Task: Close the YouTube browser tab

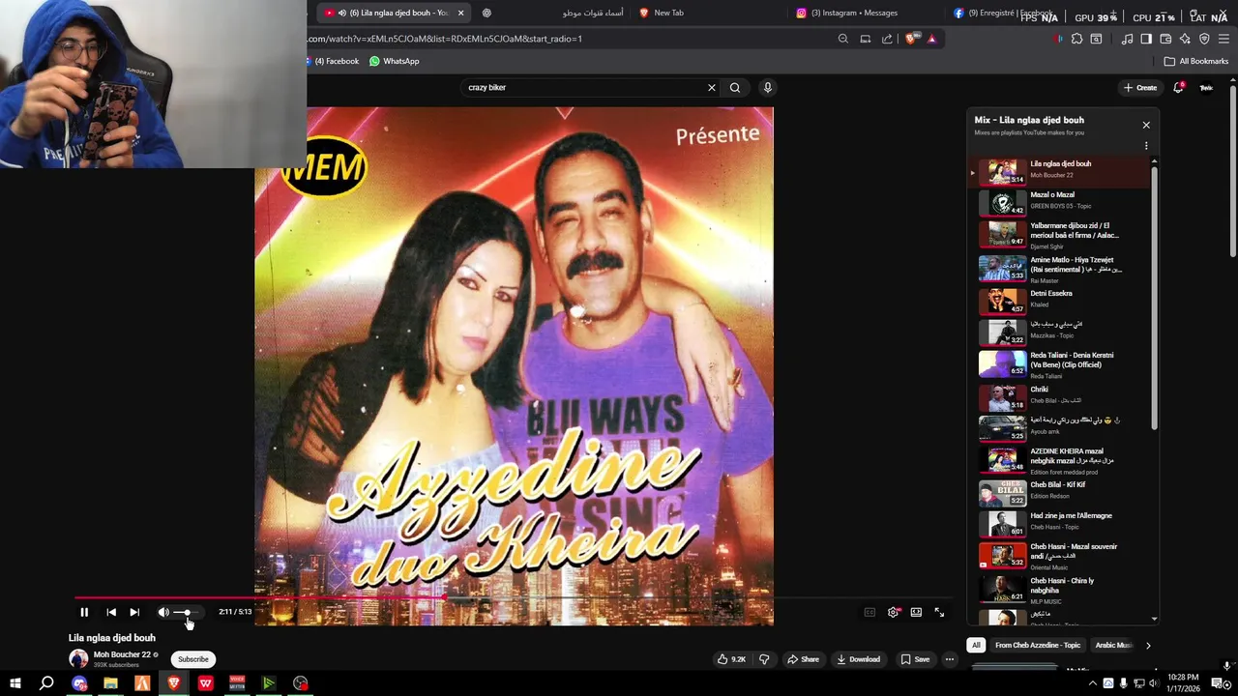Action: point(461,13)
